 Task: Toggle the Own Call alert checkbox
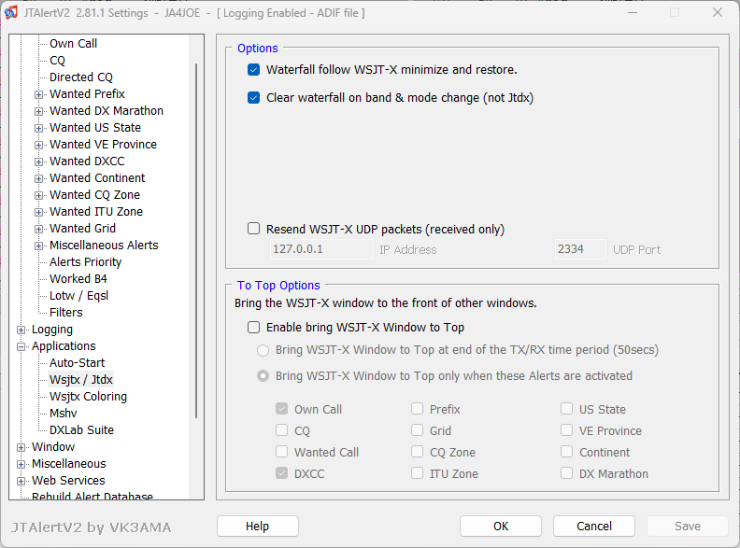(x=282, y=409)
